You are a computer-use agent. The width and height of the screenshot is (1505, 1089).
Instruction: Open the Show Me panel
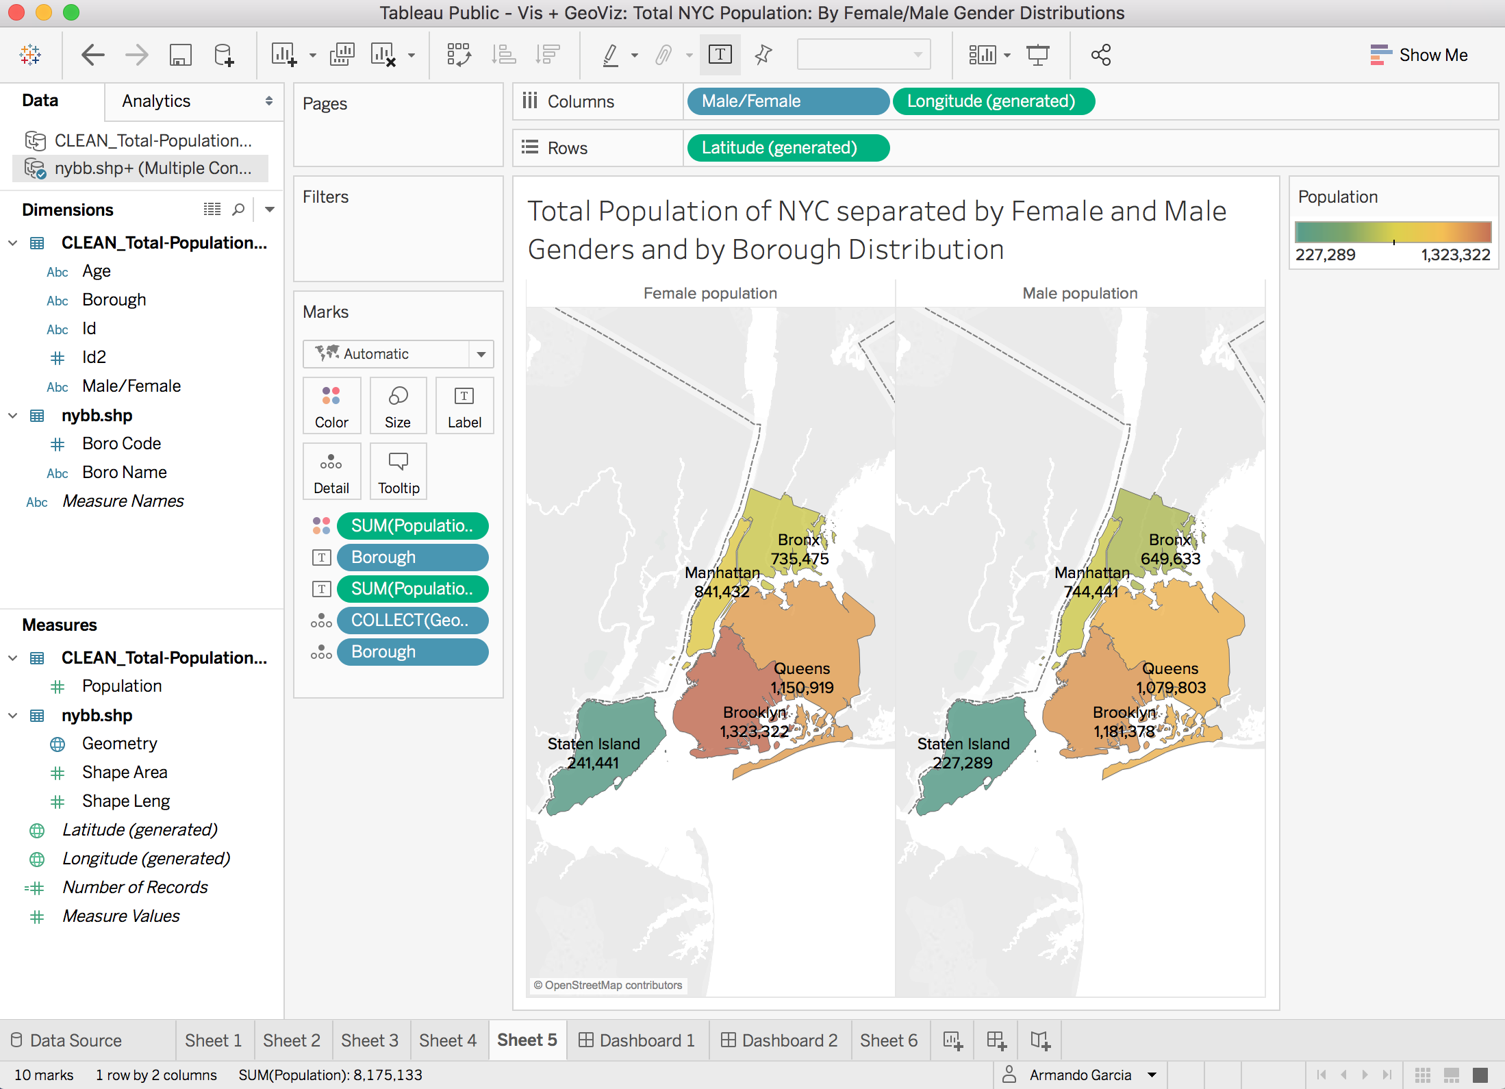tap(1419, 54)
